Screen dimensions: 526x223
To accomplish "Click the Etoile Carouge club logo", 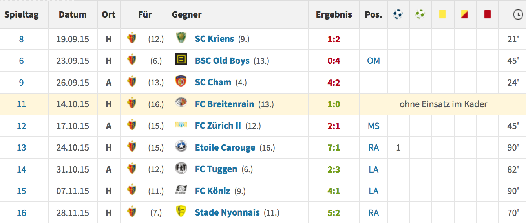I will point(181,146).
